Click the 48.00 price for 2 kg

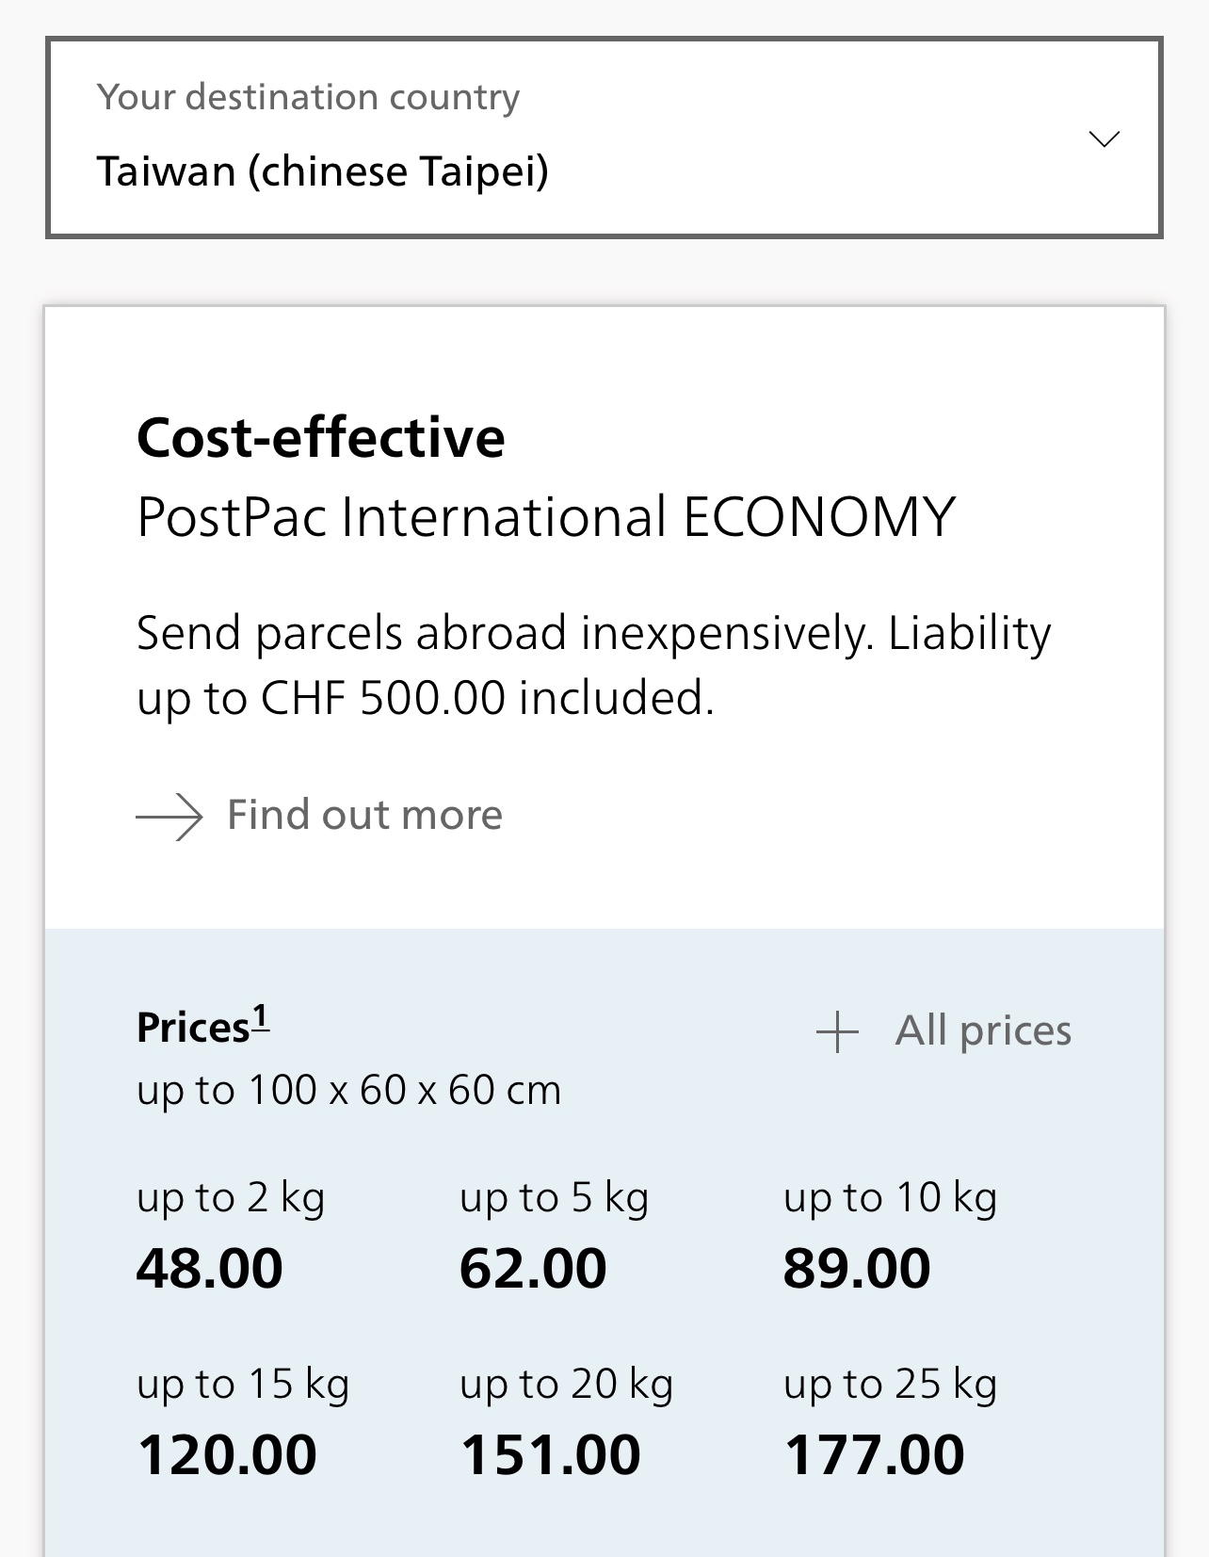(x=209, y=1268)
